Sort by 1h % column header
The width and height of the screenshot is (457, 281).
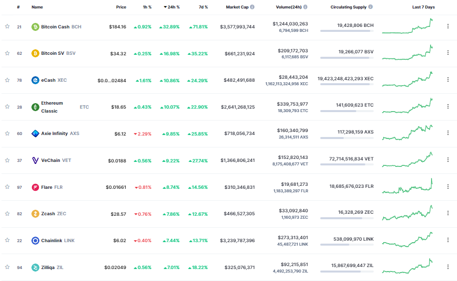click(x=147, y=7)
